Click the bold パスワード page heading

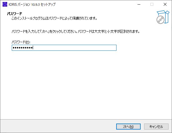[15, 14]
